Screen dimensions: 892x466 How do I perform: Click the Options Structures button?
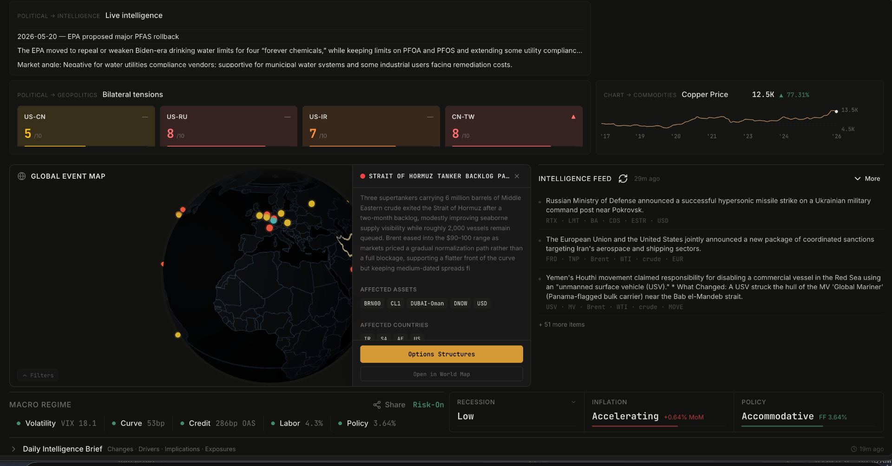(x=441, y=354)
